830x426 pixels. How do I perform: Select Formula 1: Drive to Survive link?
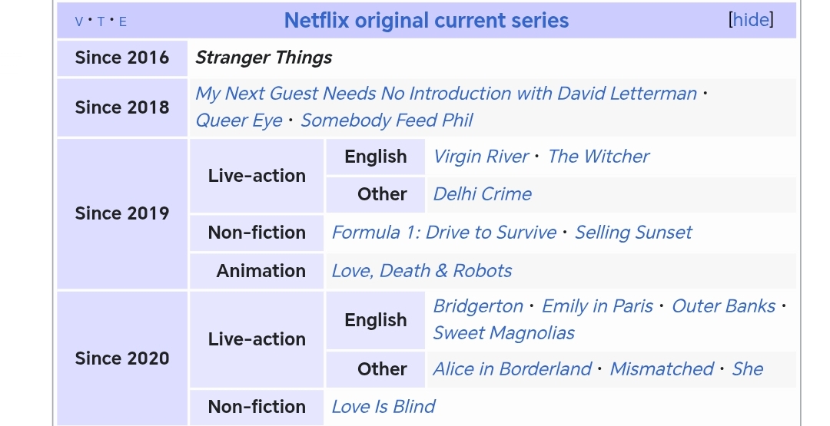point(443,233)
